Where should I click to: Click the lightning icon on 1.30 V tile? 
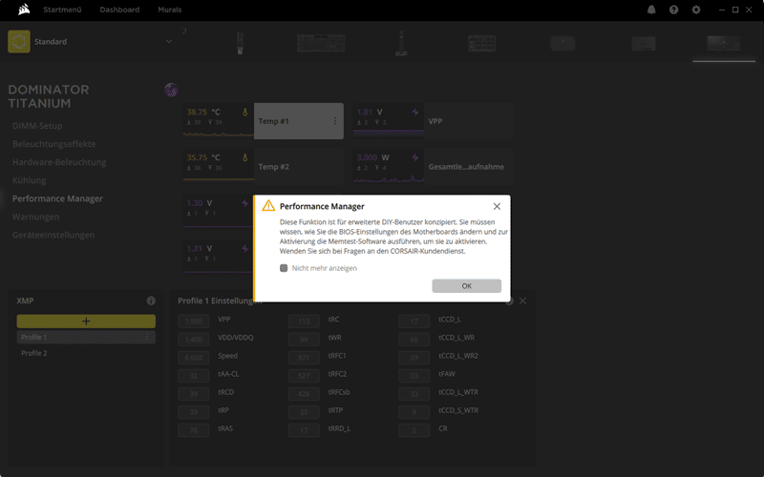[245, 203]
